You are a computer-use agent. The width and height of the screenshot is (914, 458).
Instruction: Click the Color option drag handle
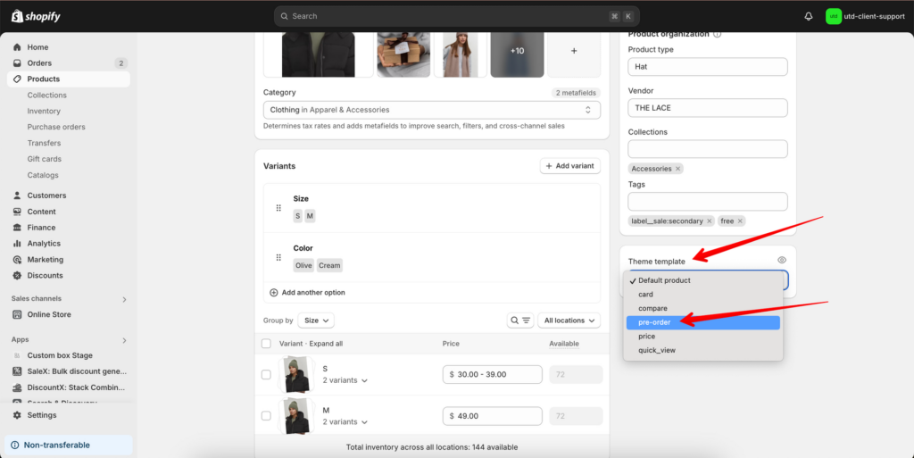(x=278, y=257)
